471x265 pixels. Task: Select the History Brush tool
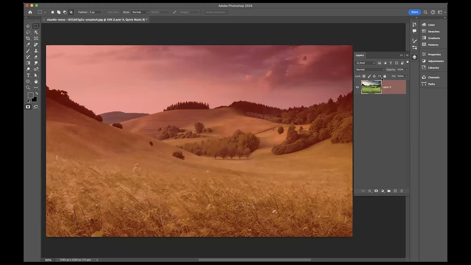[28, 57]
